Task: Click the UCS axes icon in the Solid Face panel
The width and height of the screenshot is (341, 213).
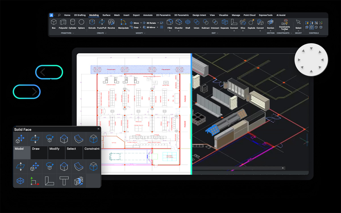Action: (x=35, y=181)
